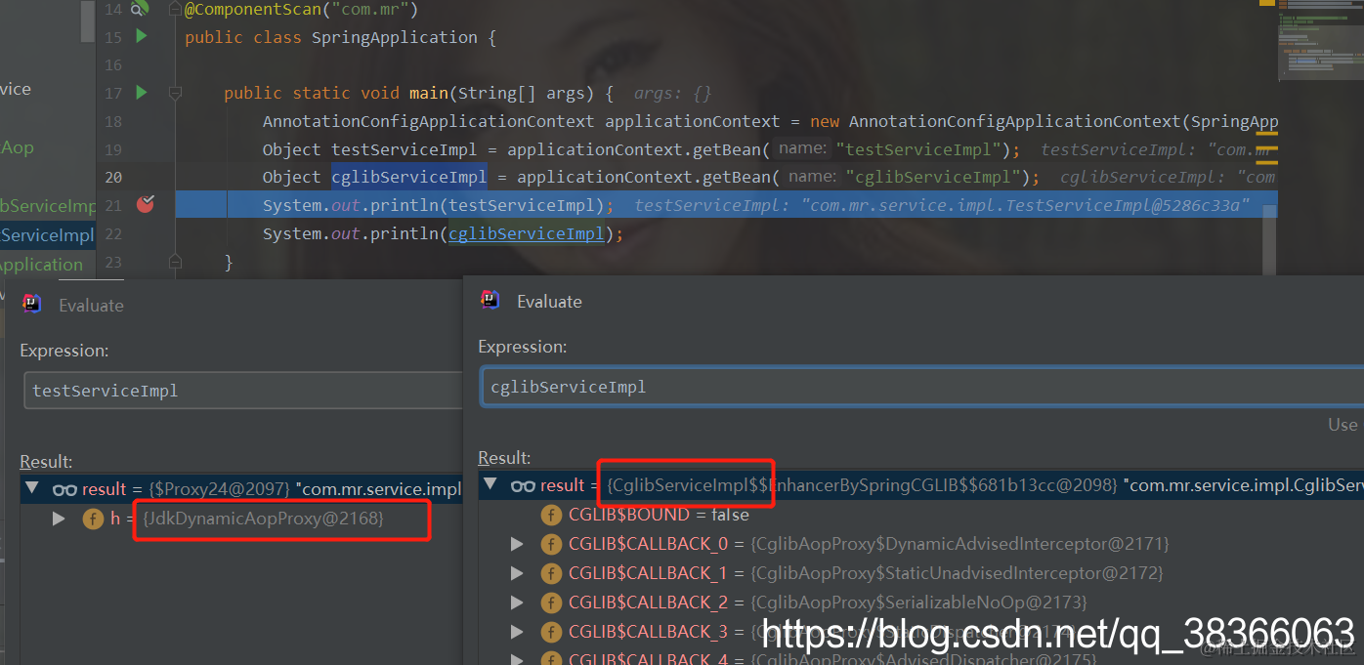Click the SpringApplication class name on line 15

click(395, 37)
